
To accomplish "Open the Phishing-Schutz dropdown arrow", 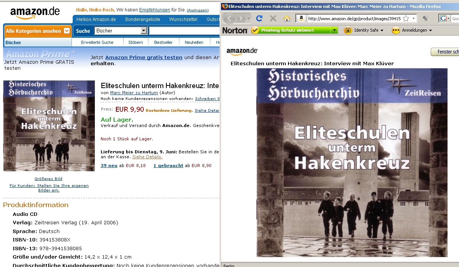I will 335,30.
